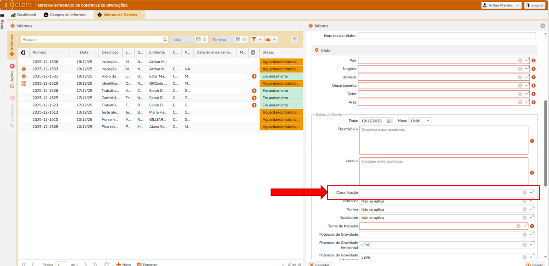Select report row 2025-12-1531

(45, 76)
